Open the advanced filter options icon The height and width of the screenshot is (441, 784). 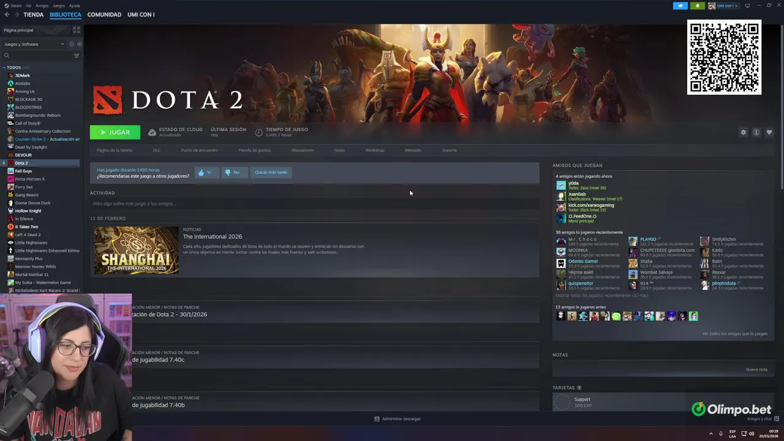pos(77,56)
